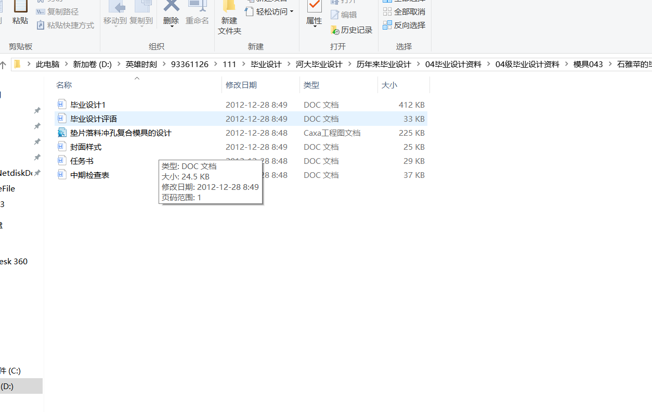Go to 111 in the breadcrumb
This screenshot has width=652, height=412.
tap(229, 65)
